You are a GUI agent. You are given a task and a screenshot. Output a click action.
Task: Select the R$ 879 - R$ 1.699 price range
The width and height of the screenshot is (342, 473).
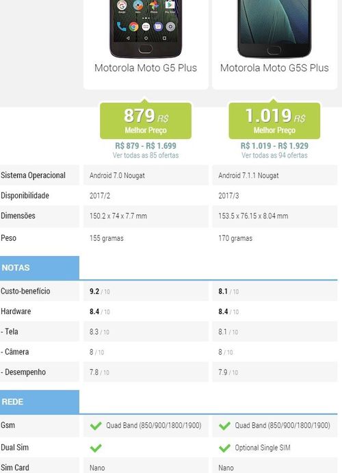pyautogui.click(x=146, y=146)
